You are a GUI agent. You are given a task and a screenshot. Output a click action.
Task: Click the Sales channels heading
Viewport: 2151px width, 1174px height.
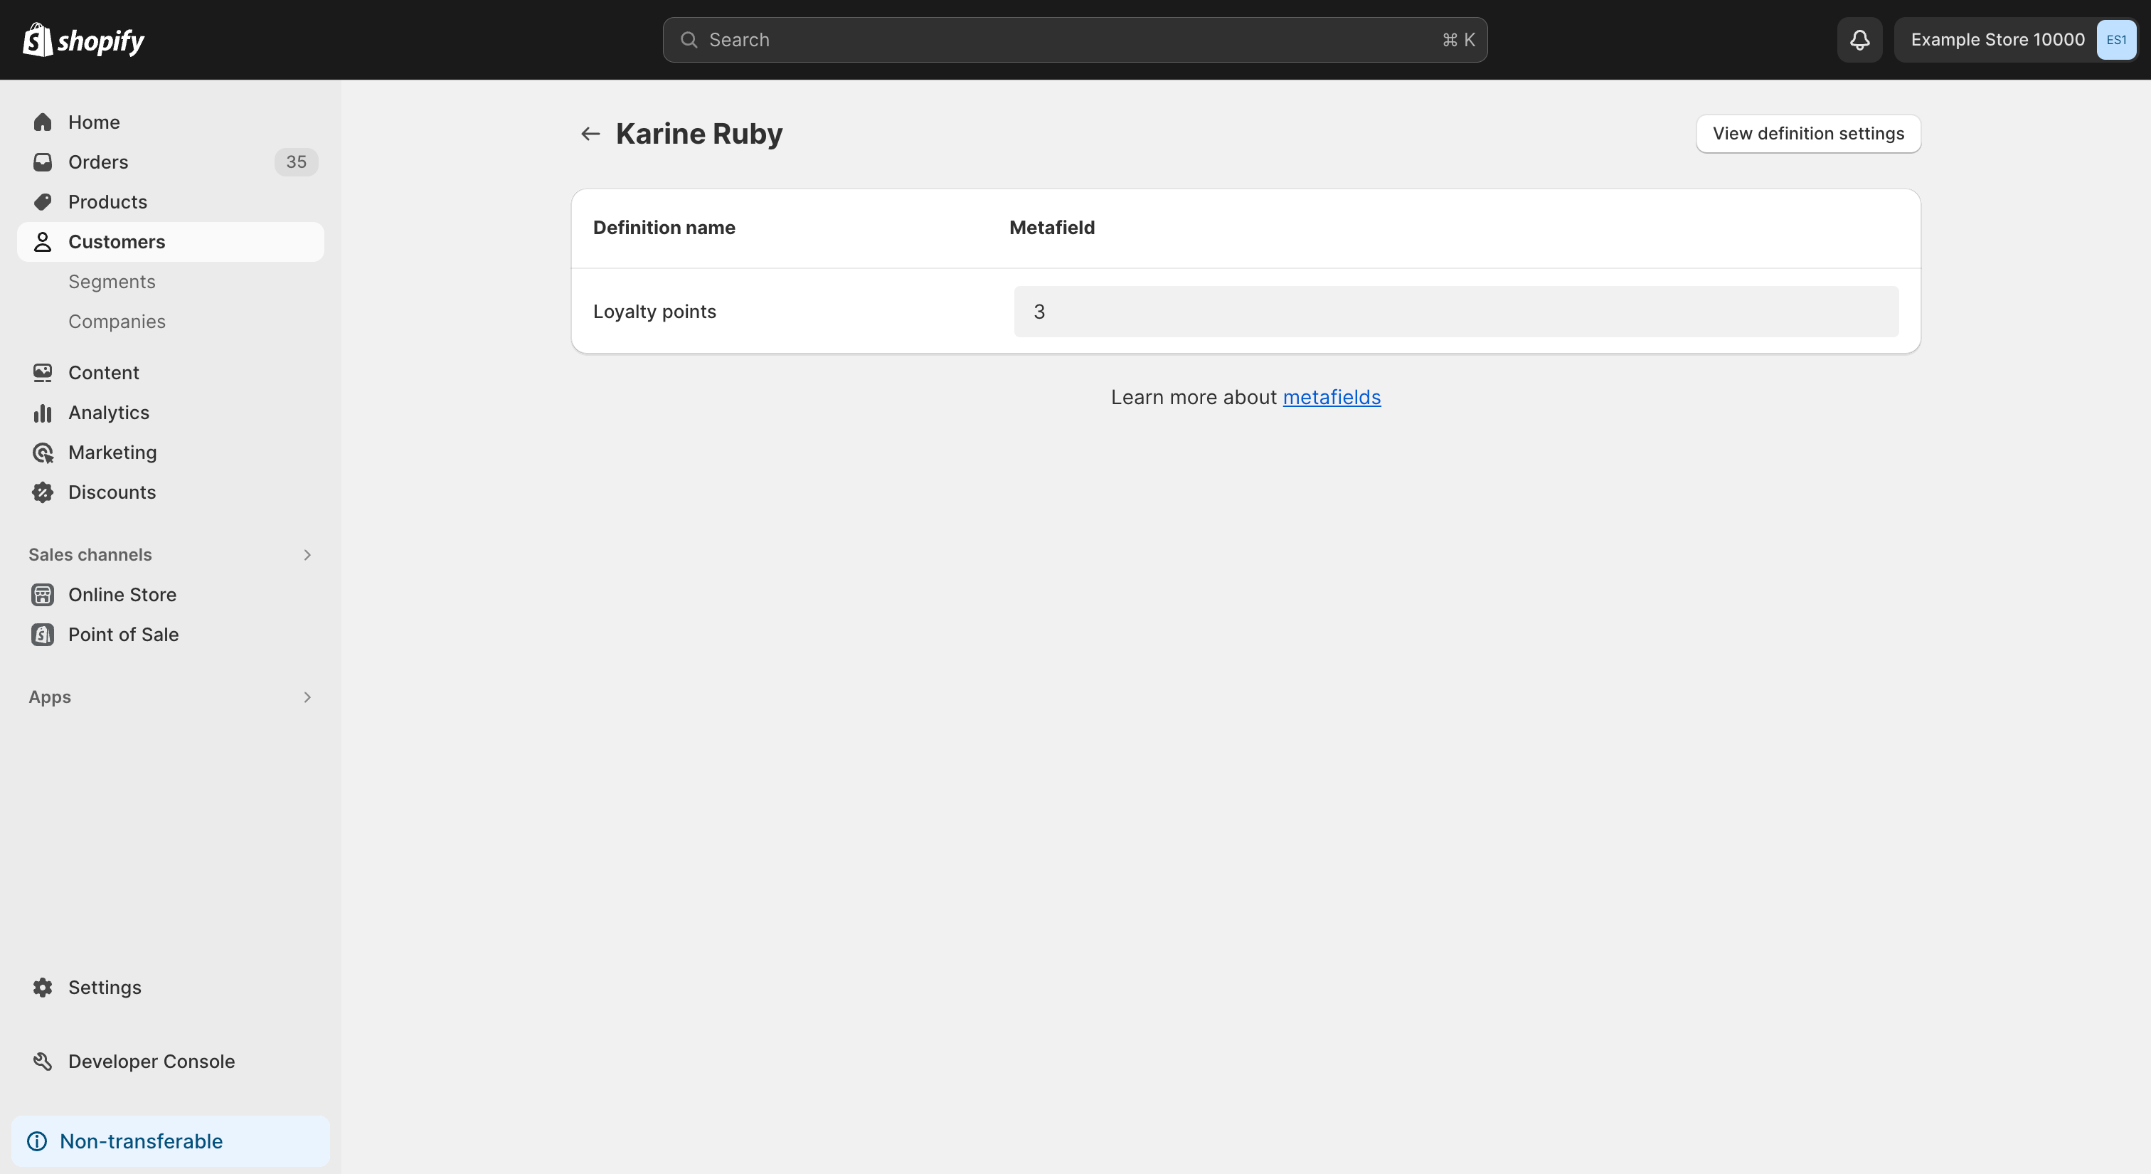(90, 554)
